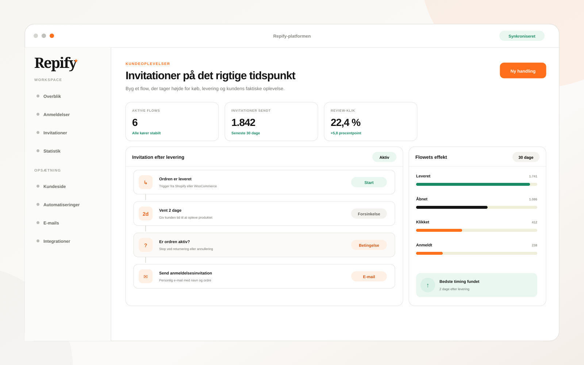Click the envelope icon for Send anmeldelsesinvitation
The width and height of the screenshot is (584, 365).
(x=146, y=276)
